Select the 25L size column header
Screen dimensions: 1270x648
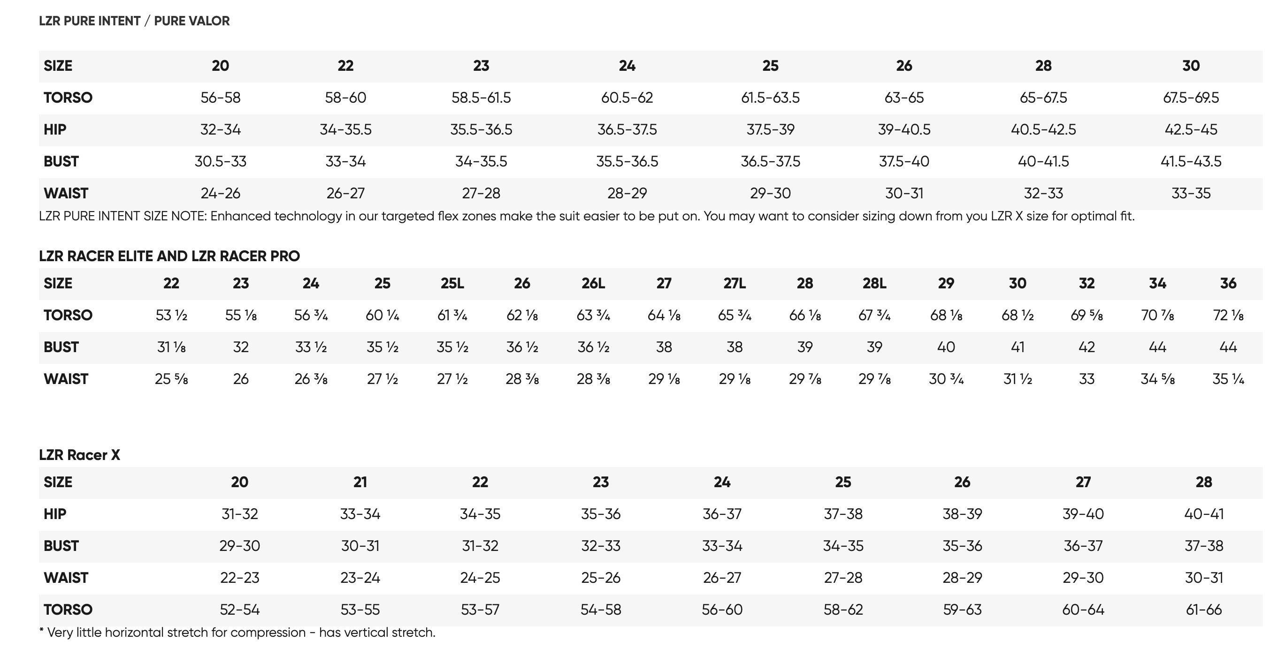click(452, 284)
